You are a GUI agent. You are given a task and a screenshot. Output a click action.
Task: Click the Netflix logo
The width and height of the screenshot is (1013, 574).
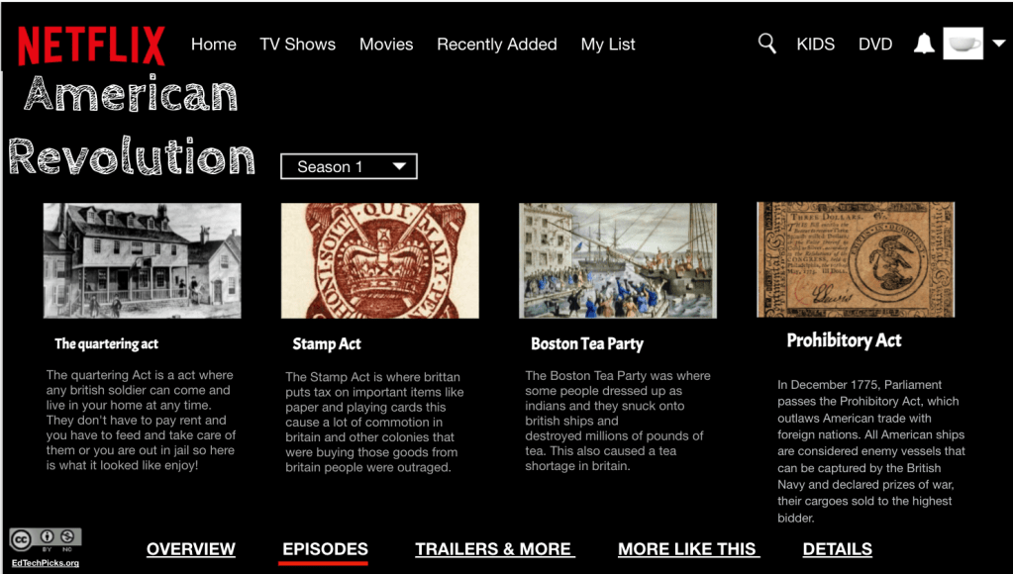point(91,46)
